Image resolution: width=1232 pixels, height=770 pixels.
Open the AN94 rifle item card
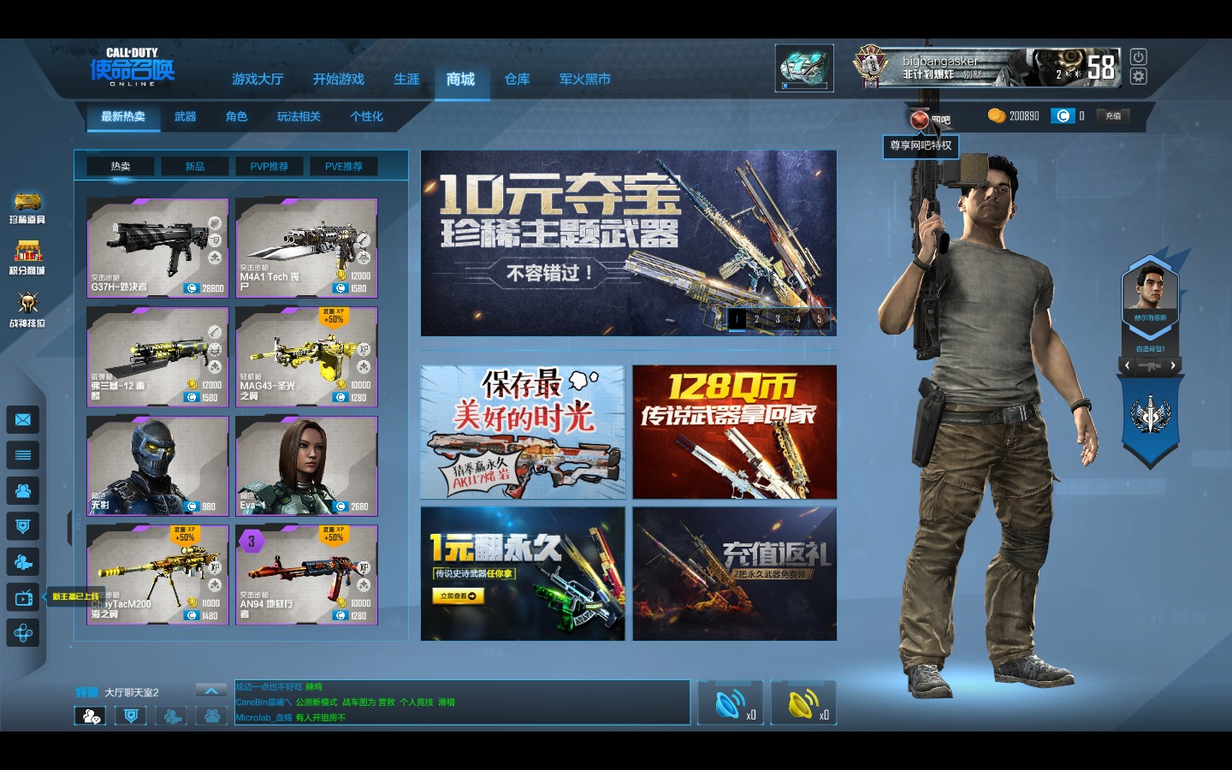[306, 575]
